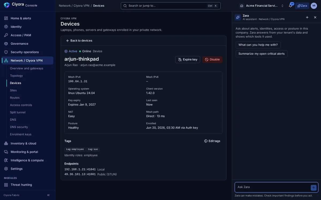Click the tag:employee chip

(75, 149)
